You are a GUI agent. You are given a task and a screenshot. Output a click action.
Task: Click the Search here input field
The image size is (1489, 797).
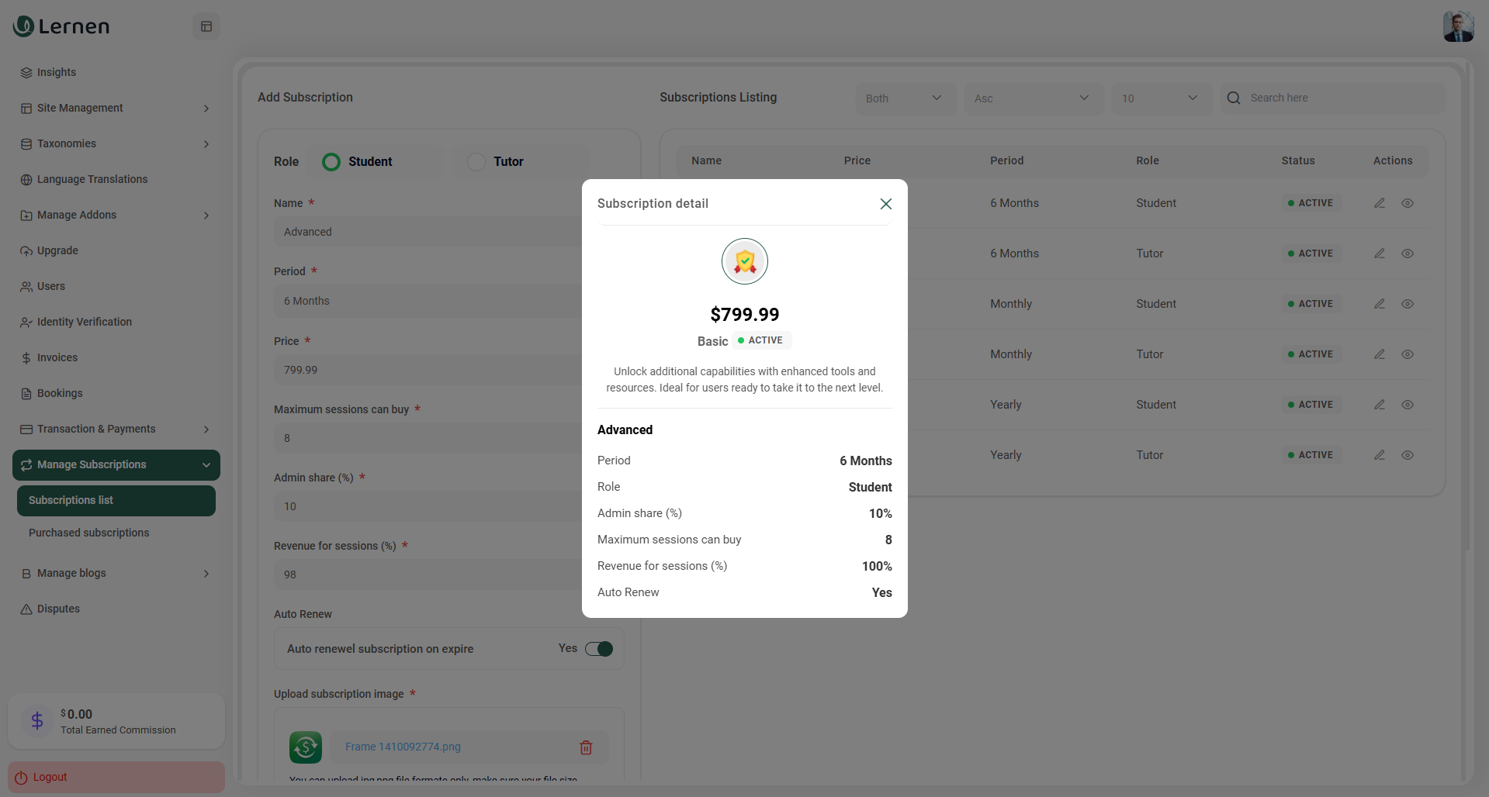[1342, 98]
